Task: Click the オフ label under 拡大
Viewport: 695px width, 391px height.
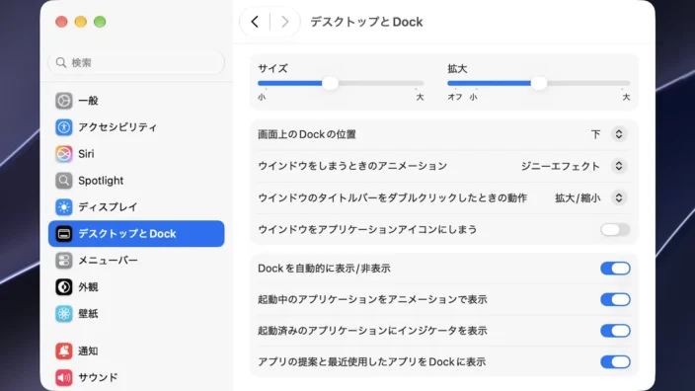Action: pos(455,97)
